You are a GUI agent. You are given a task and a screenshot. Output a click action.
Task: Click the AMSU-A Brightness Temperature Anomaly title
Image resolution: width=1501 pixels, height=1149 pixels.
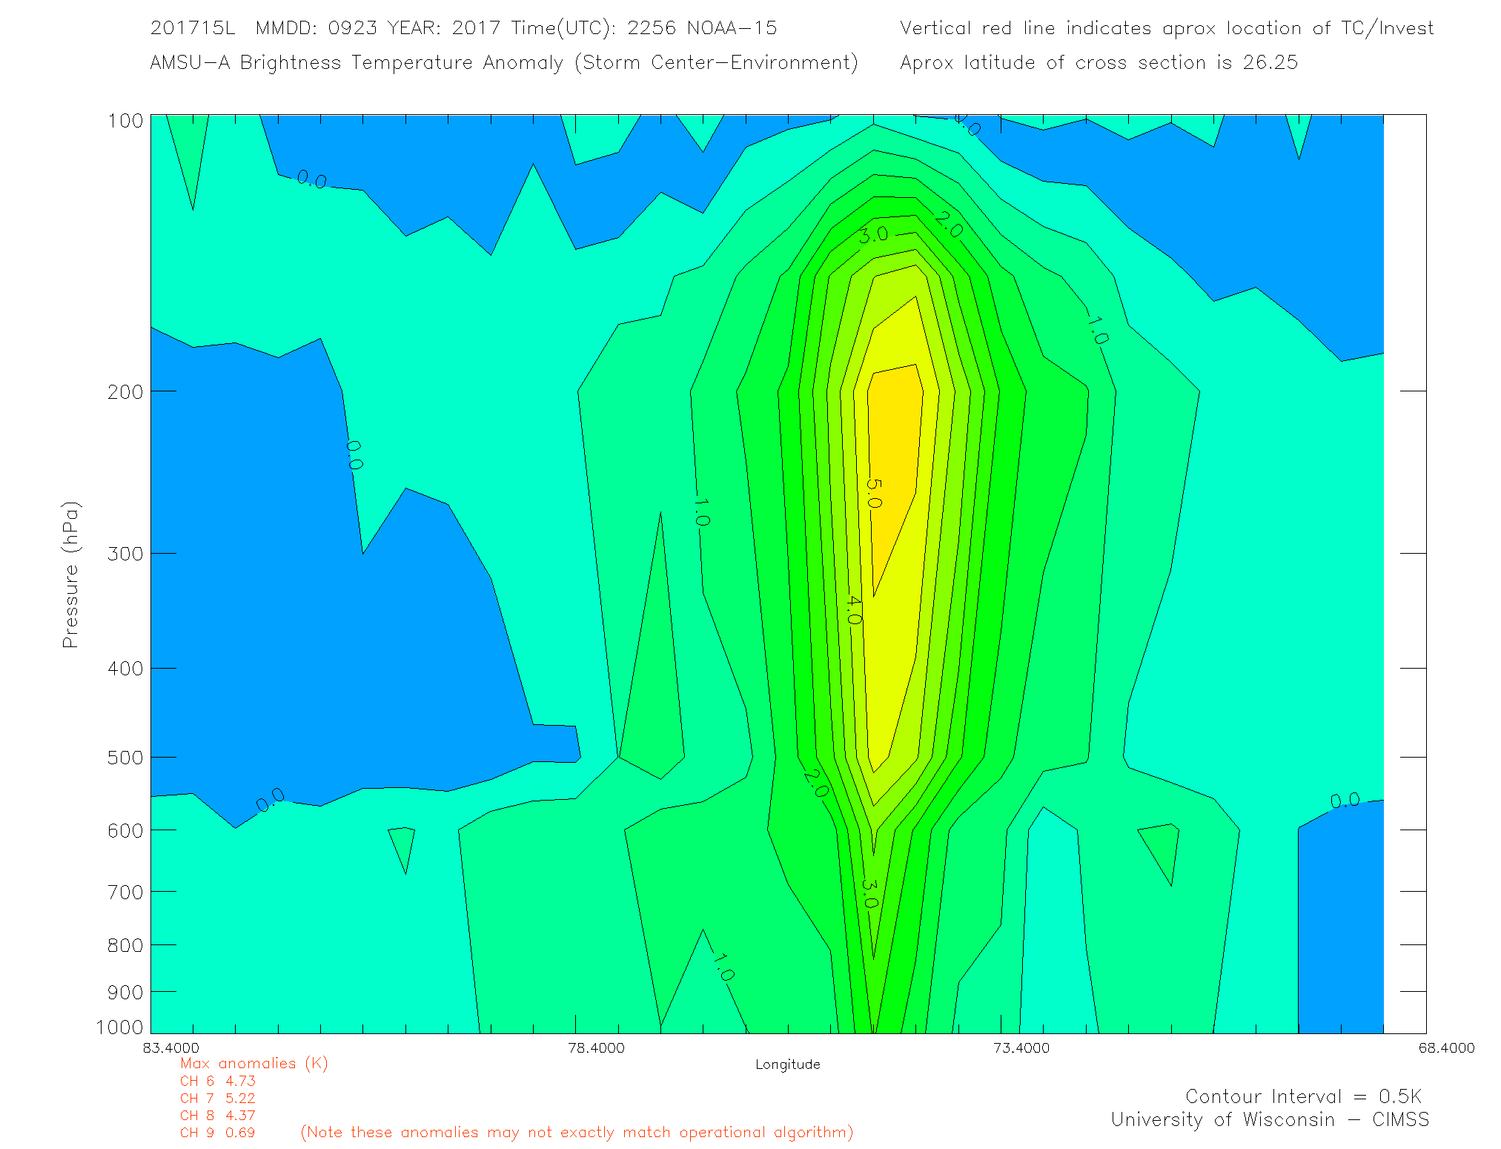[x=504, y=62]
